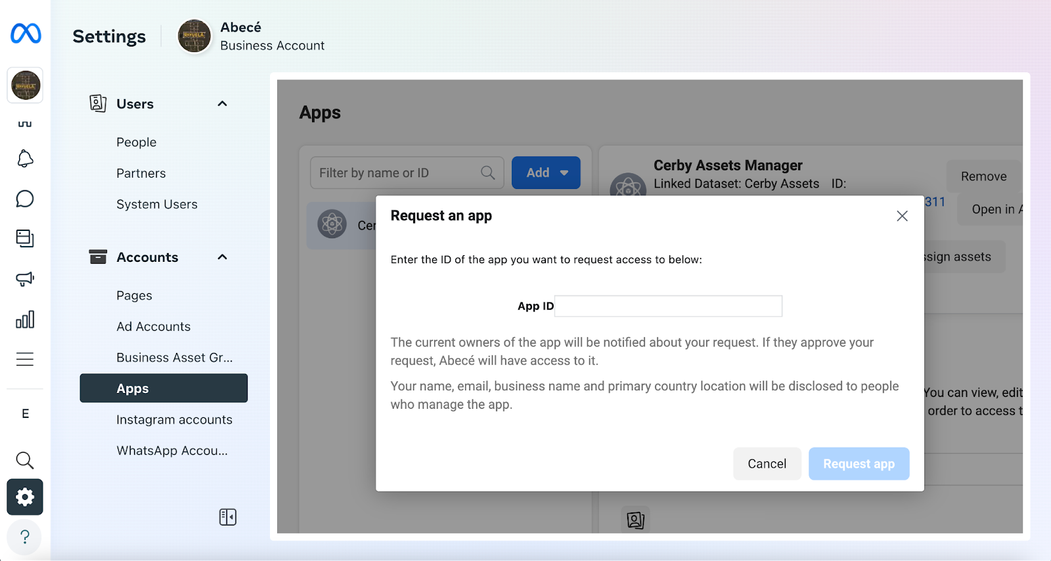Screen dimensions: 1051x561
Task: Open the Insights bar chart icon
Action: point(25,320)
